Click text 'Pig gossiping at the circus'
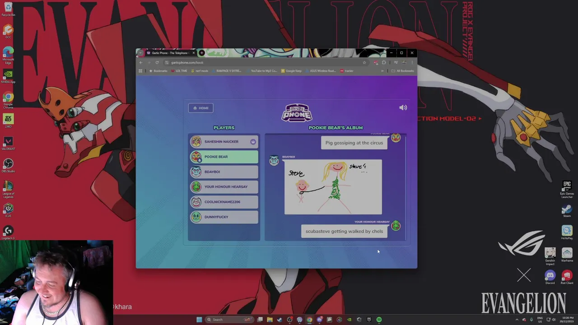This screenshot has height=325, width=578. pyautogui.click(x=354, y=143)
